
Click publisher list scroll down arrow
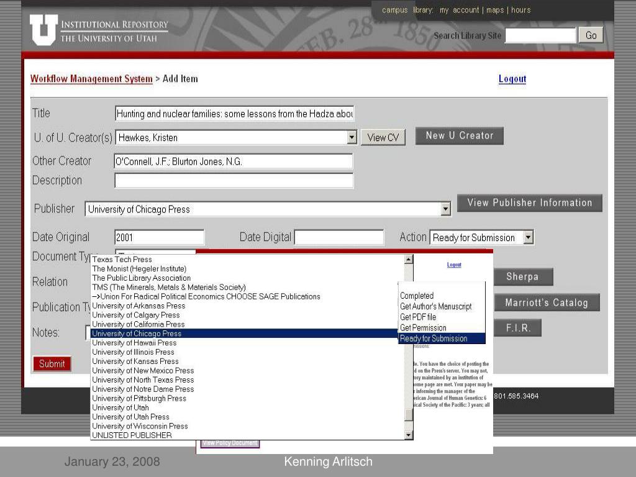coord(409,435)
